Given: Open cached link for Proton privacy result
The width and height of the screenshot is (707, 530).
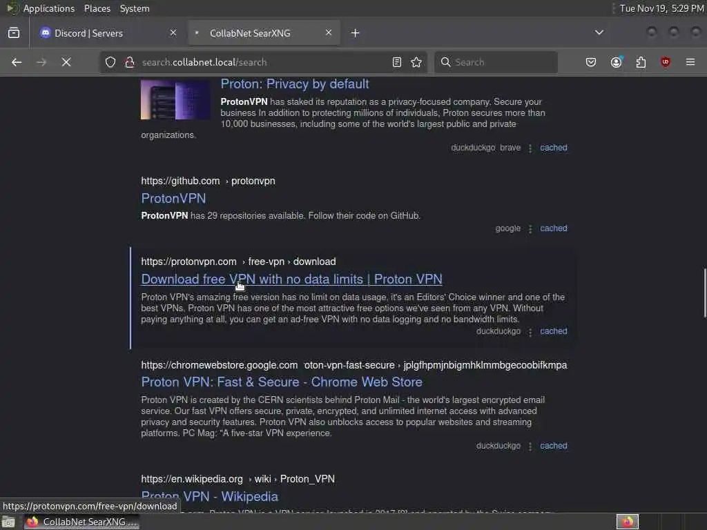Looking at the screenshot, I should click(x=554, y=148).
